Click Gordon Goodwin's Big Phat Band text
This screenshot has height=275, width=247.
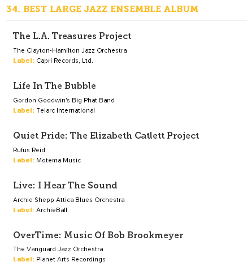pyautogui.click(x=64, y=100)
